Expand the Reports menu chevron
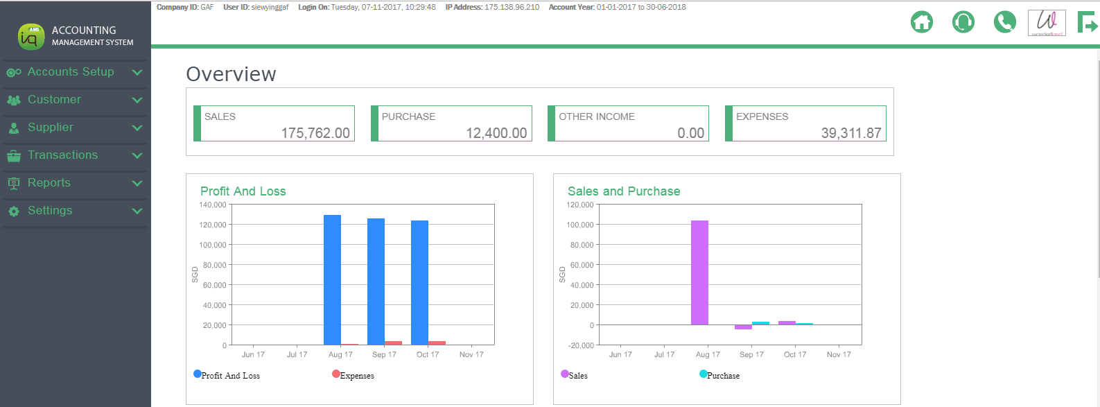1100x407 pixels. click(137, 183)
